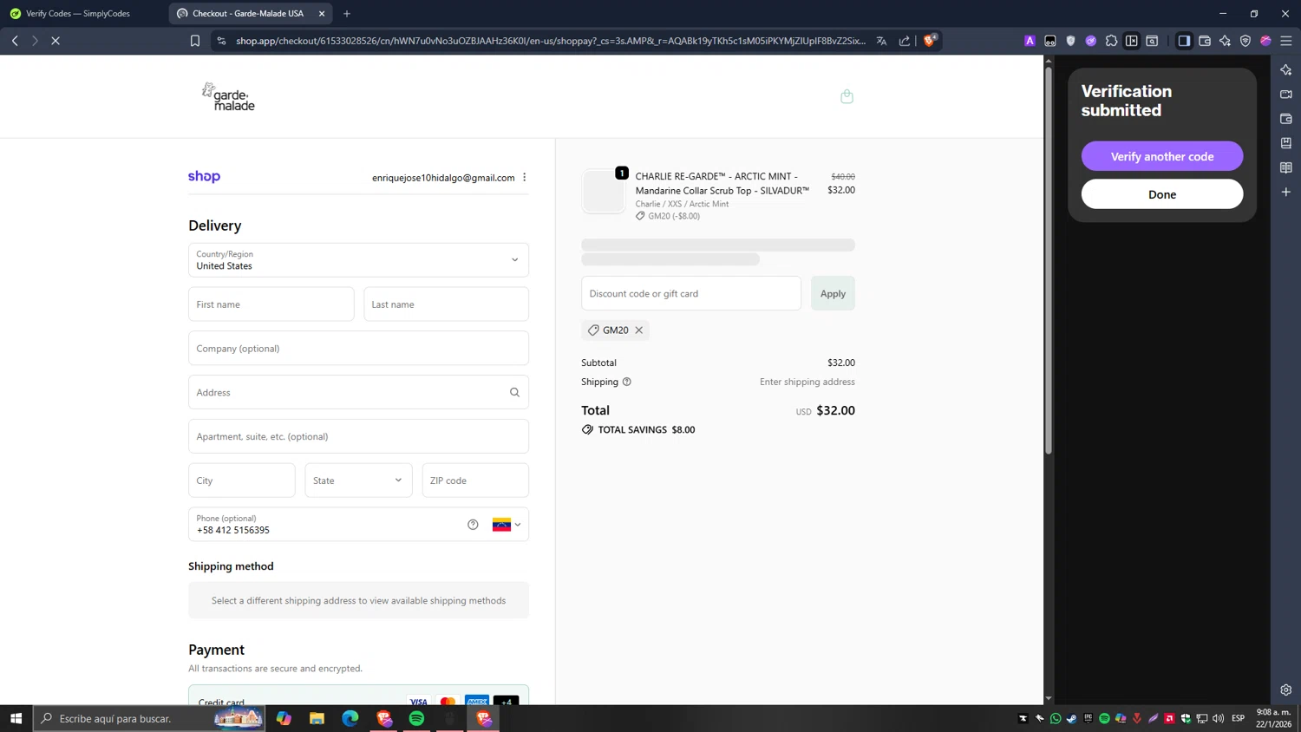Open sidebar bookmarks icon
1301x732 pixels.
tap(1286, 143)
